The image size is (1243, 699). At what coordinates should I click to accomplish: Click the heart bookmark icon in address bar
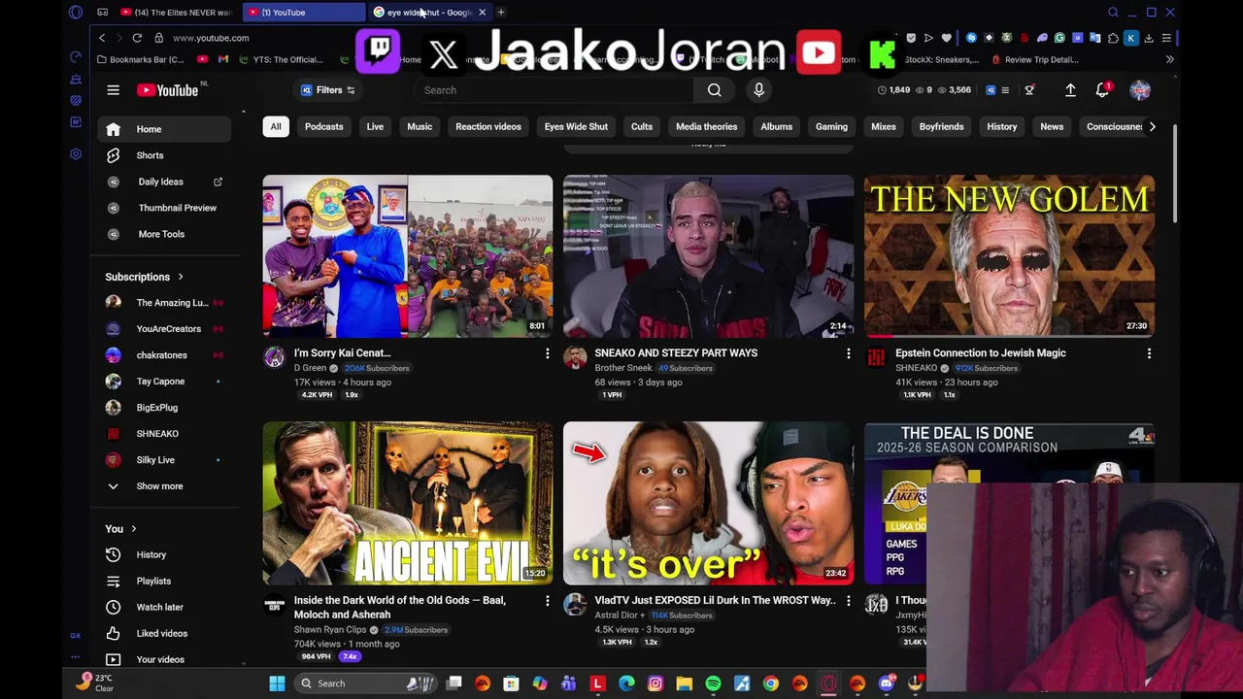point(946,38)
